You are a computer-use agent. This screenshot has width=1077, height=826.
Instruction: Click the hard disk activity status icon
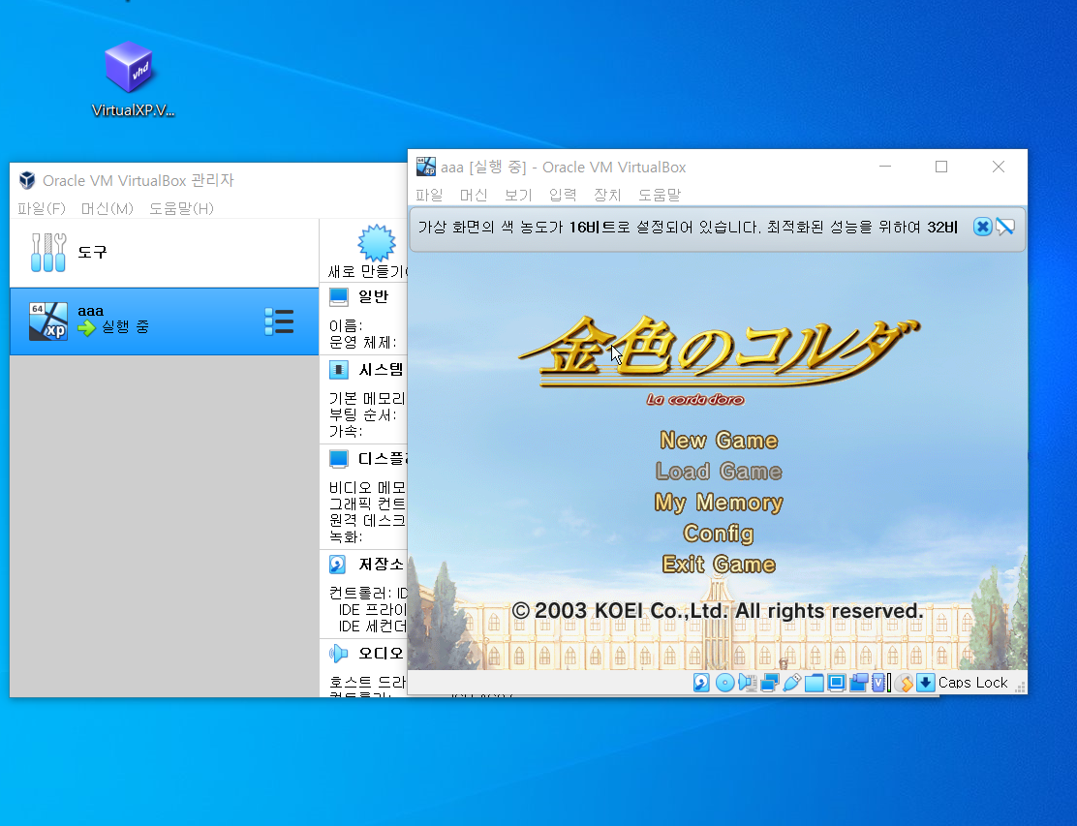pos(701,683)
